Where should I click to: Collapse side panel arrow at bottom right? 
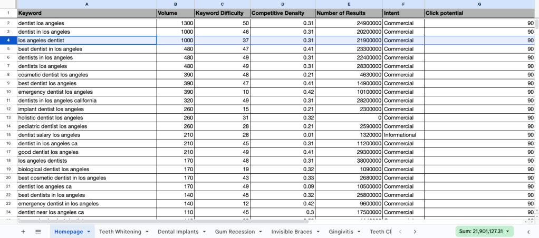tap(528, 232)
